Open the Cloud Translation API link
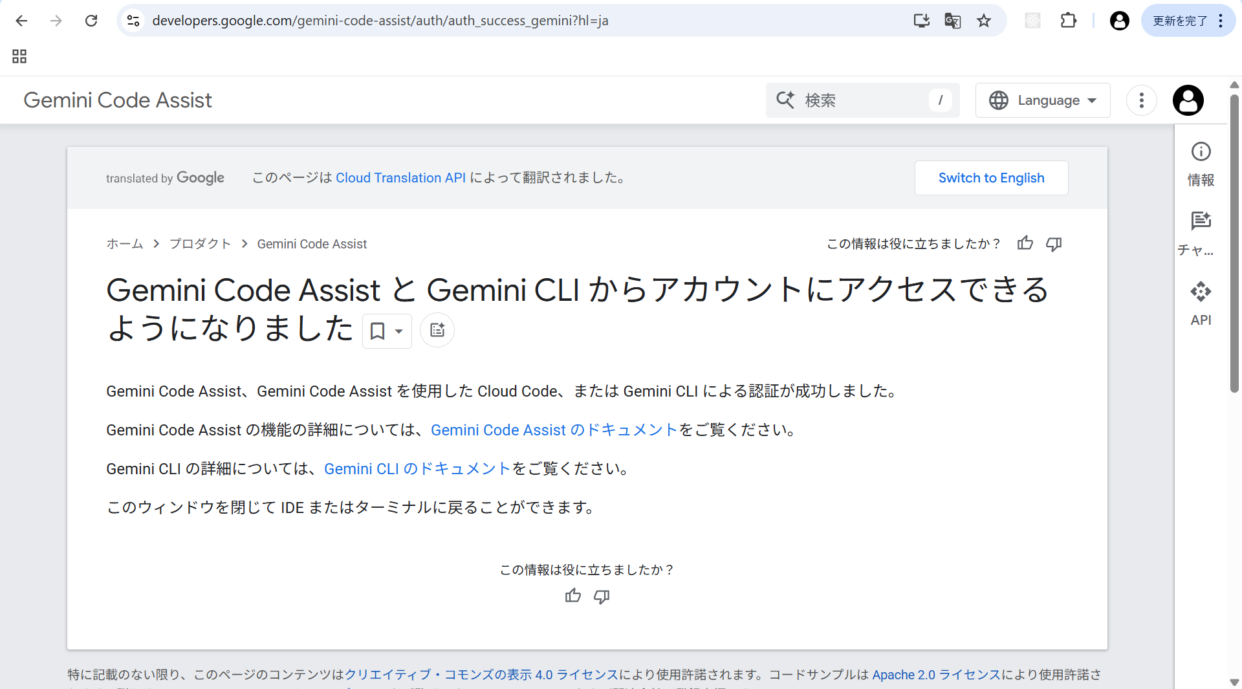1242x689 pixels. click(400, 178)
